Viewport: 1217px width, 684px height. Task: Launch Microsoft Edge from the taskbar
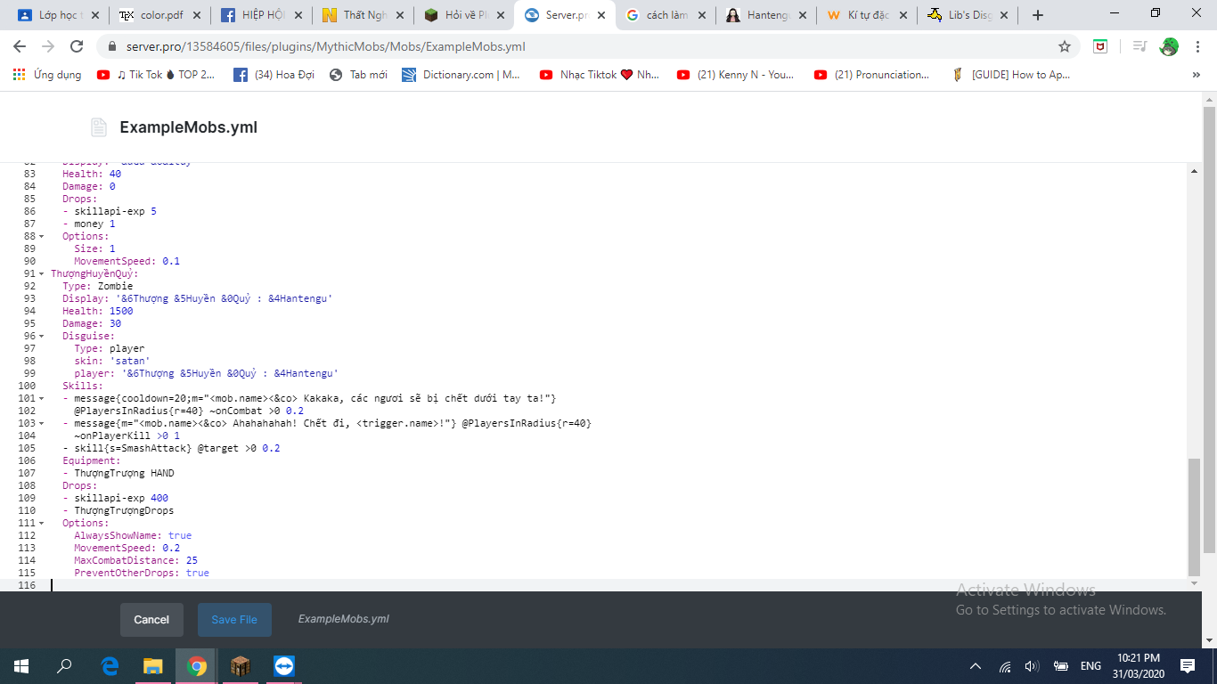[x=110, y=666]
